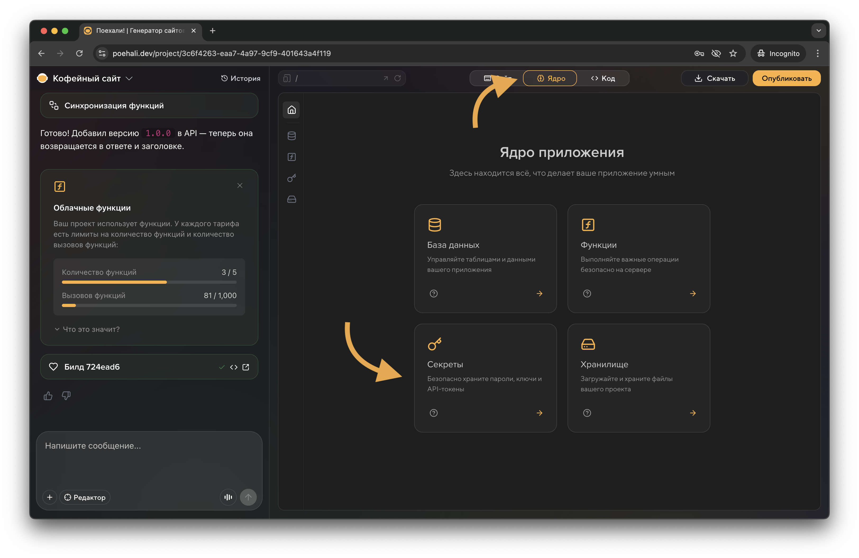View code for build 724ead6
This screenshot has width=859, height=558.
click(234, 367)
